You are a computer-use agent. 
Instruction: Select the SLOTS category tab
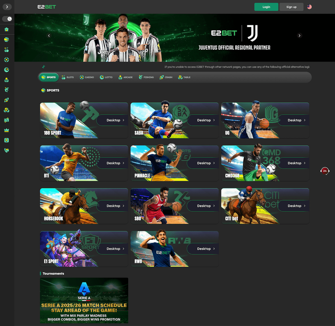68,77
